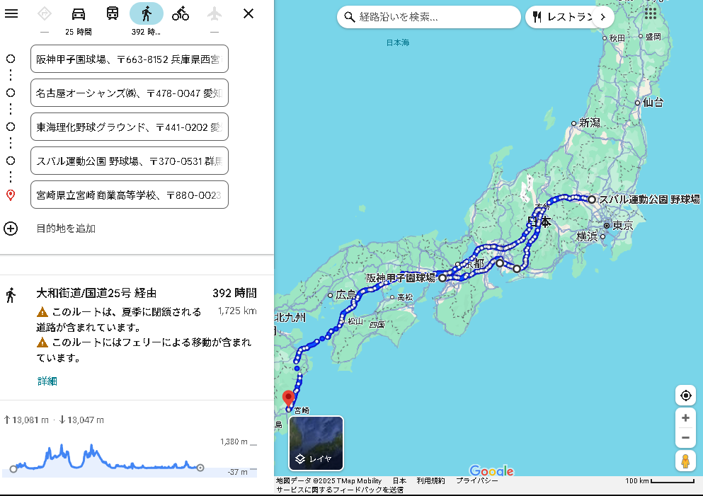Image resolution: width=703 pixels, height=496 pixels.
Task: Click the elevation chart end marker
Action: (200, 468)
